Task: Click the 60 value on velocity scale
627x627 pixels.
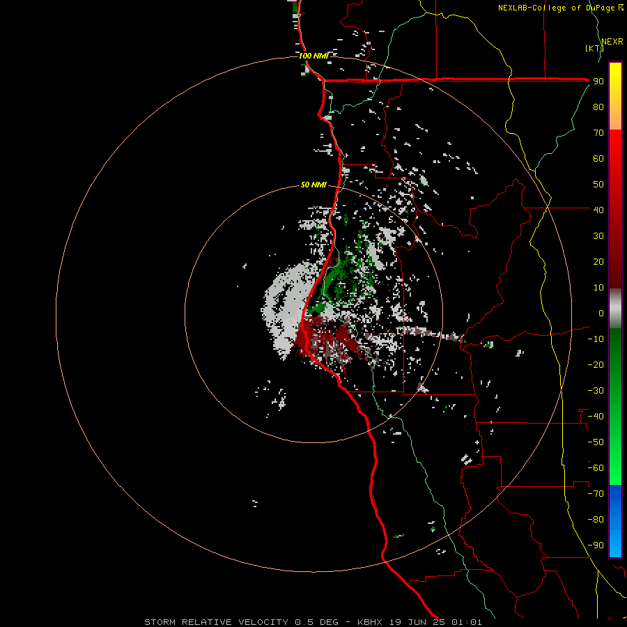Action: 598,159
